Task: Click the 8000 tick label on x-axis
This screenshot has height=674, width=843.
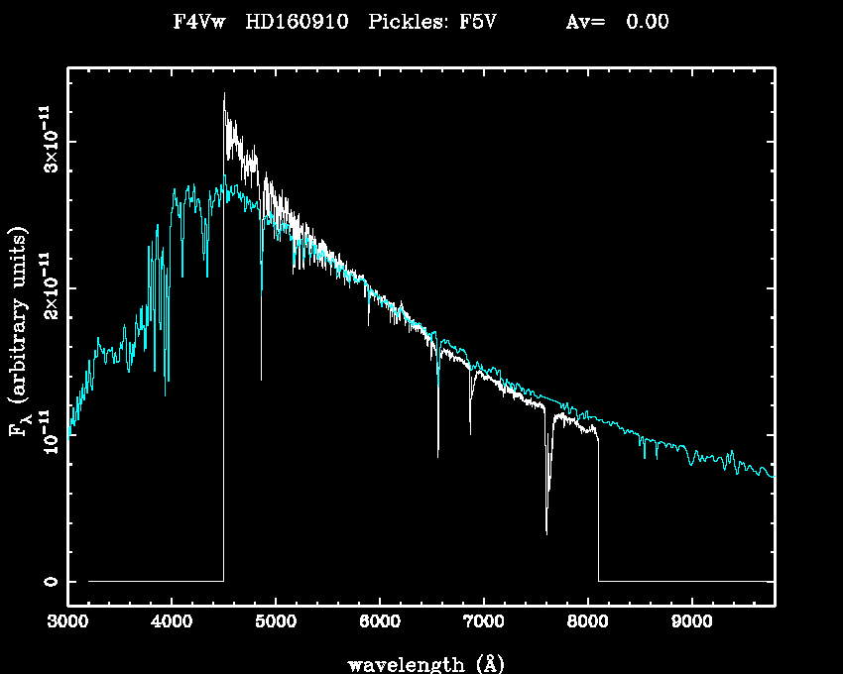Action: tap(587, 623)
